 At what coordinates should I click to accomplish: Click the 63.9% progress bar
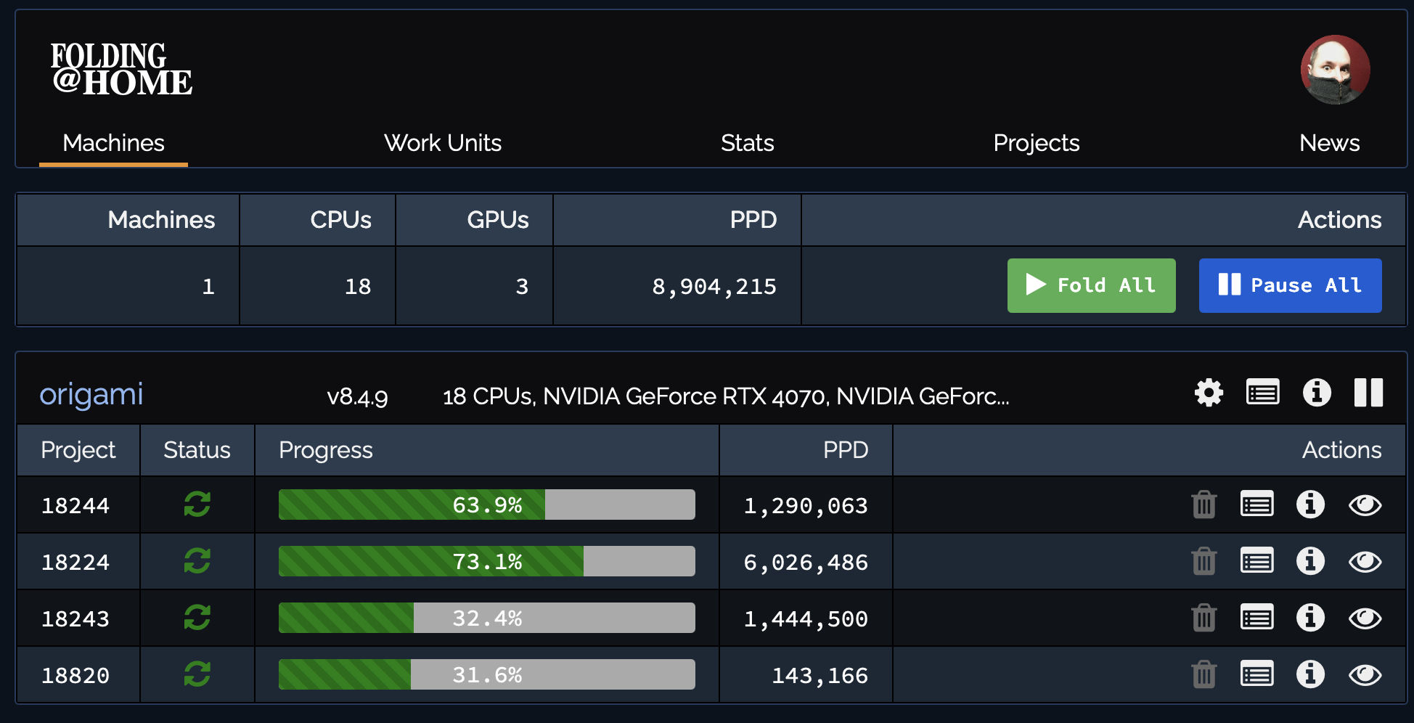click(486, 505)
